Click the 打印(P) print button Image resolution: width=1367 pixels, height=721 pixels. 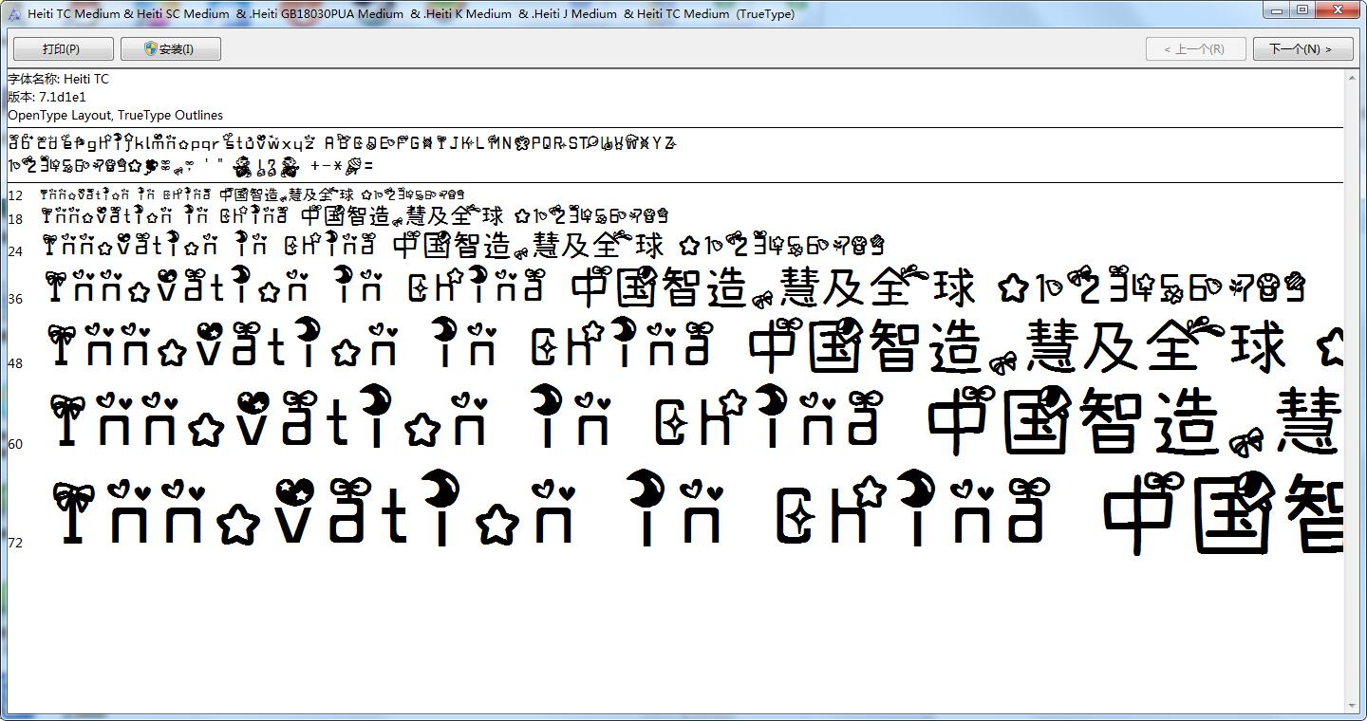click(x=64, y=48)
